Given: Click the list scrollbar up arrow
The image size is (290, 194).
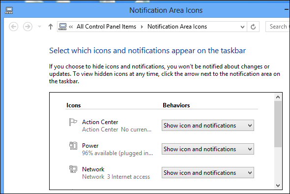Looking at the screenshot, I should 278,97.
